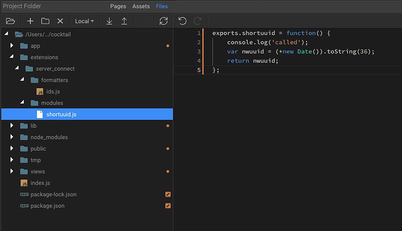Viewport: 402px width, 231px height.
Task: Expand the node_modules folder arrow
Action: (x=12, y=137)
